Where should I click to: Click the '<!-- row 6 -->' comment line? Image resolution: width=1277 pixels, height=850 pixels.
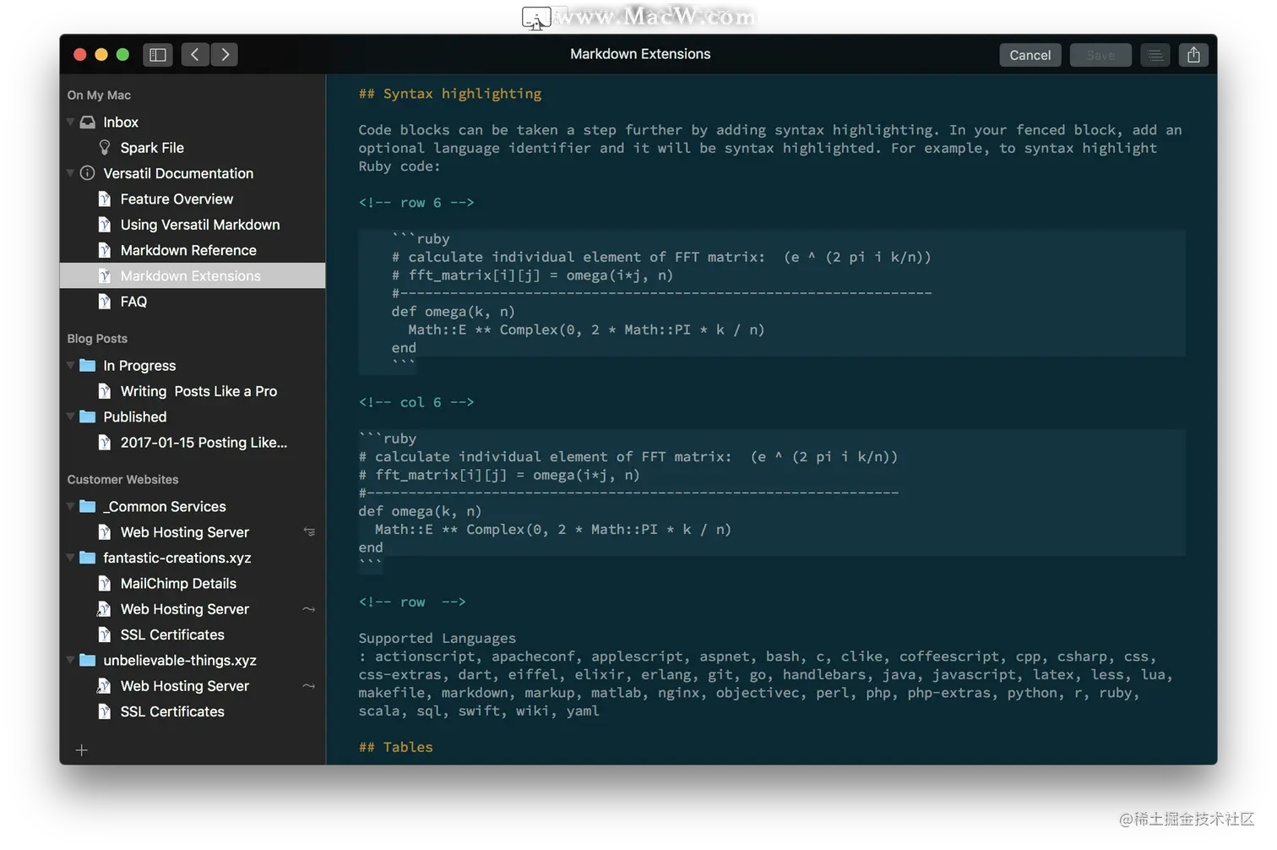tap(416, 203)
